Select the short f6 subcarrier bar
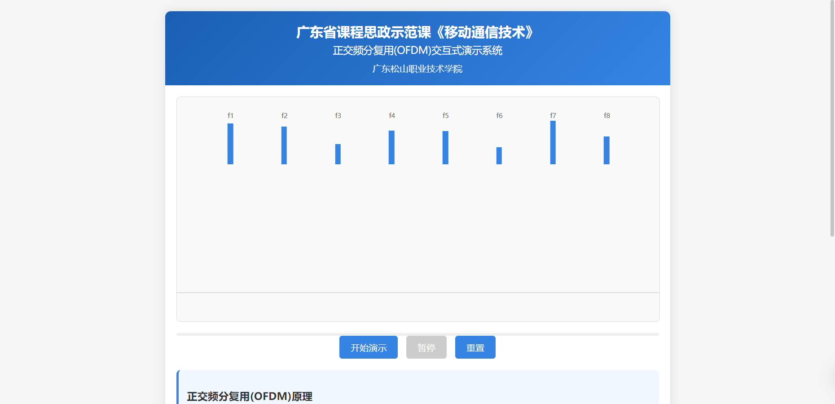Image resolution: width=835 pixels, height=404 pixels. point(499,156)
